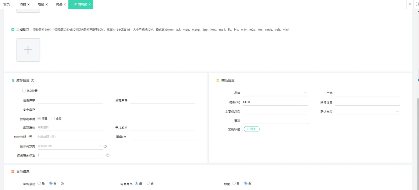This screenshot has width=419, height=190.
Task: Click the 备注 input field
Action: pos(276,120)
